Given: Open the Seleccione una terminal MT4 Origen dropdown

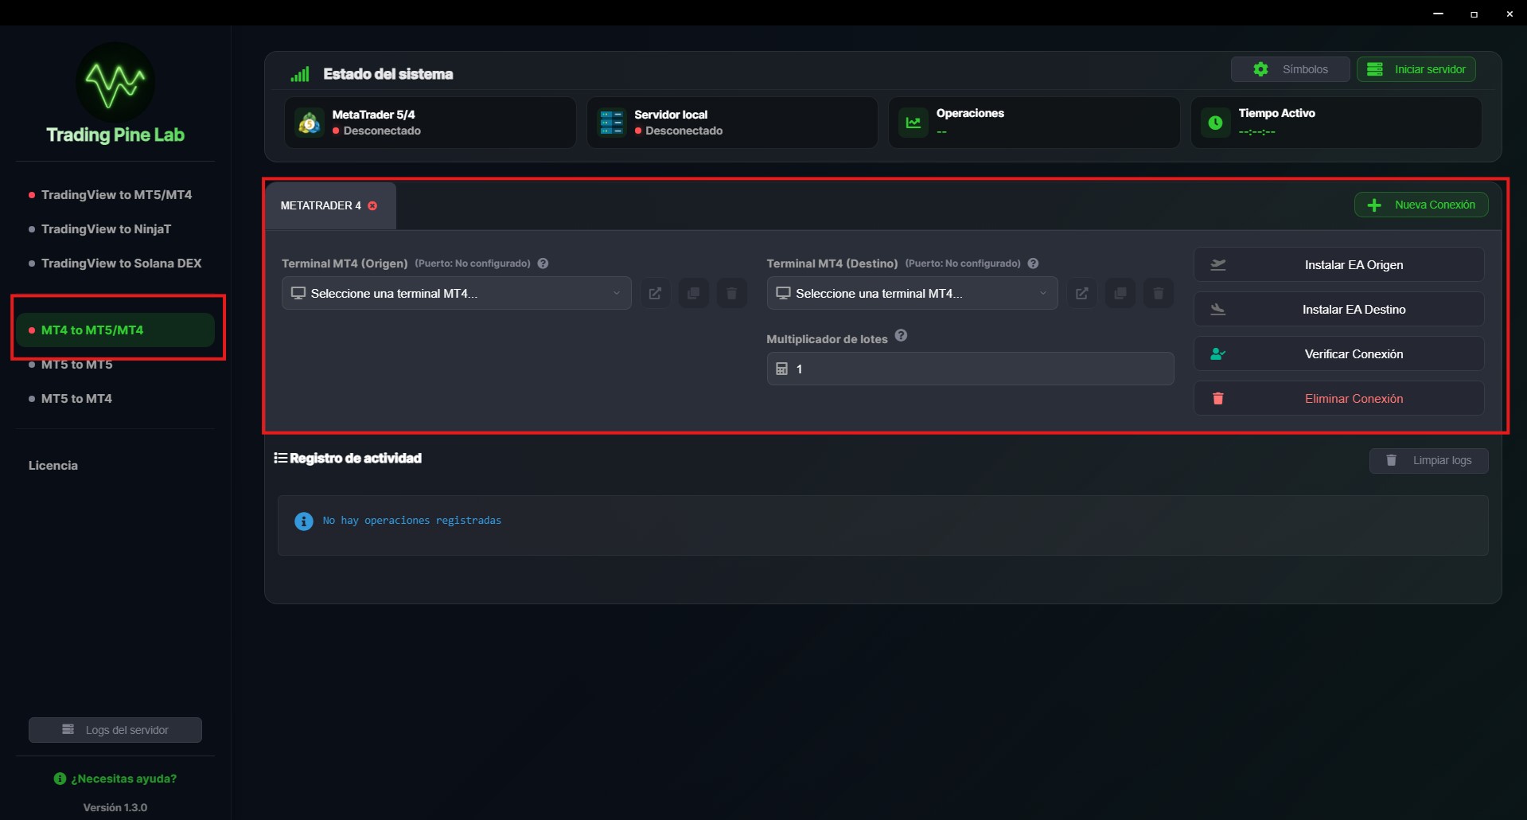Looking at the screenshot, I should click(x=456, y=293).
